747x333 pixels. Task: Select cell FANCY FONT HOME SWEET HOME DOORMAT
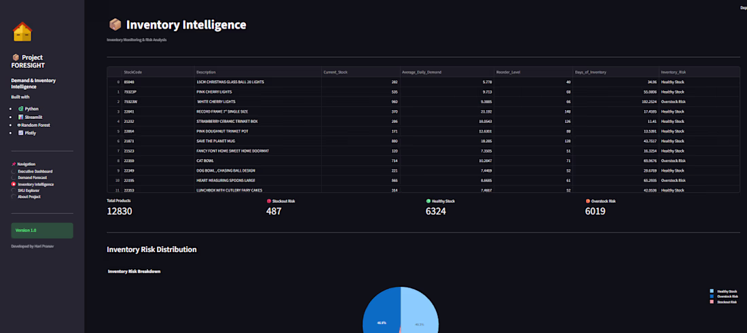point(258,151)
